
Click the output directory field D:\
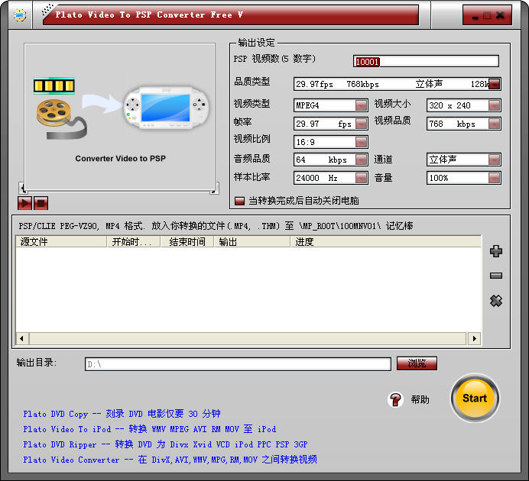pos(238,364)
